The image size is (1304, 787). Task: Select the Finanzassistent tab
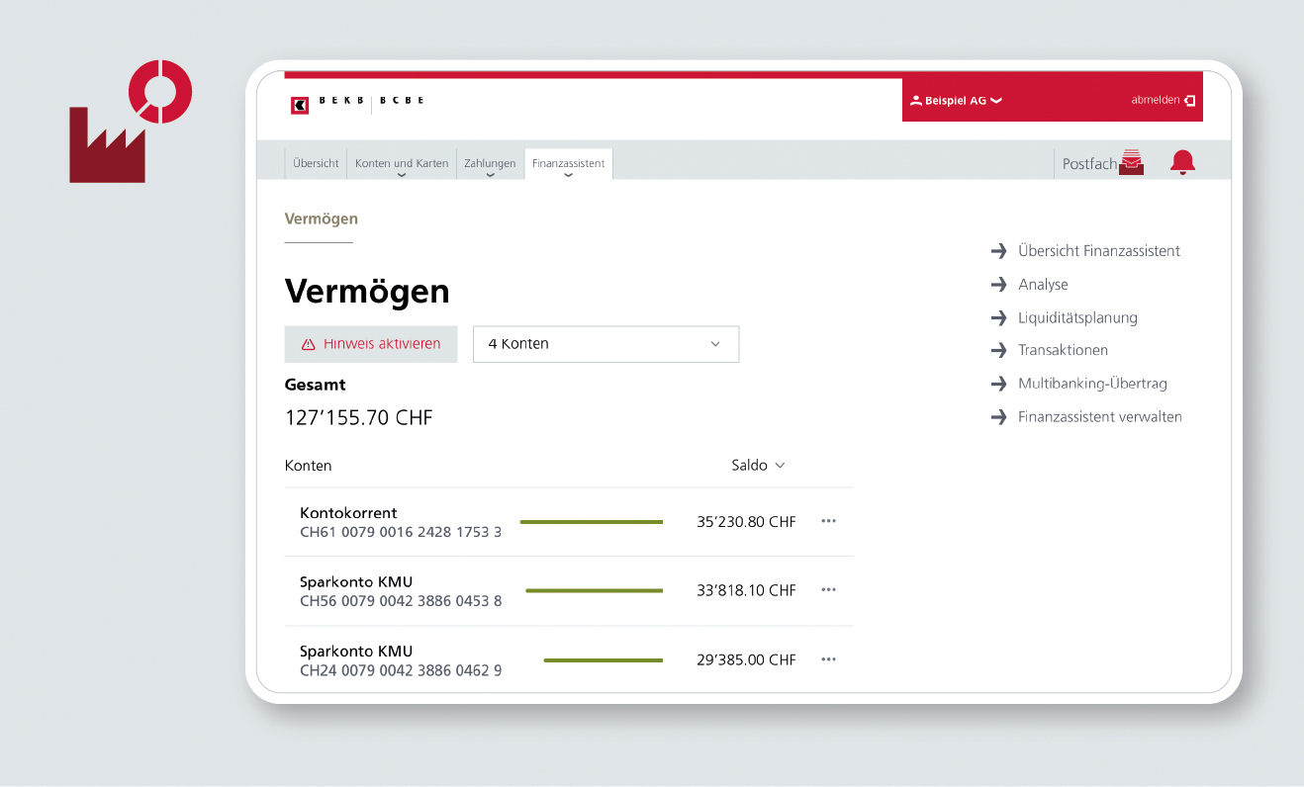(568, 164)
